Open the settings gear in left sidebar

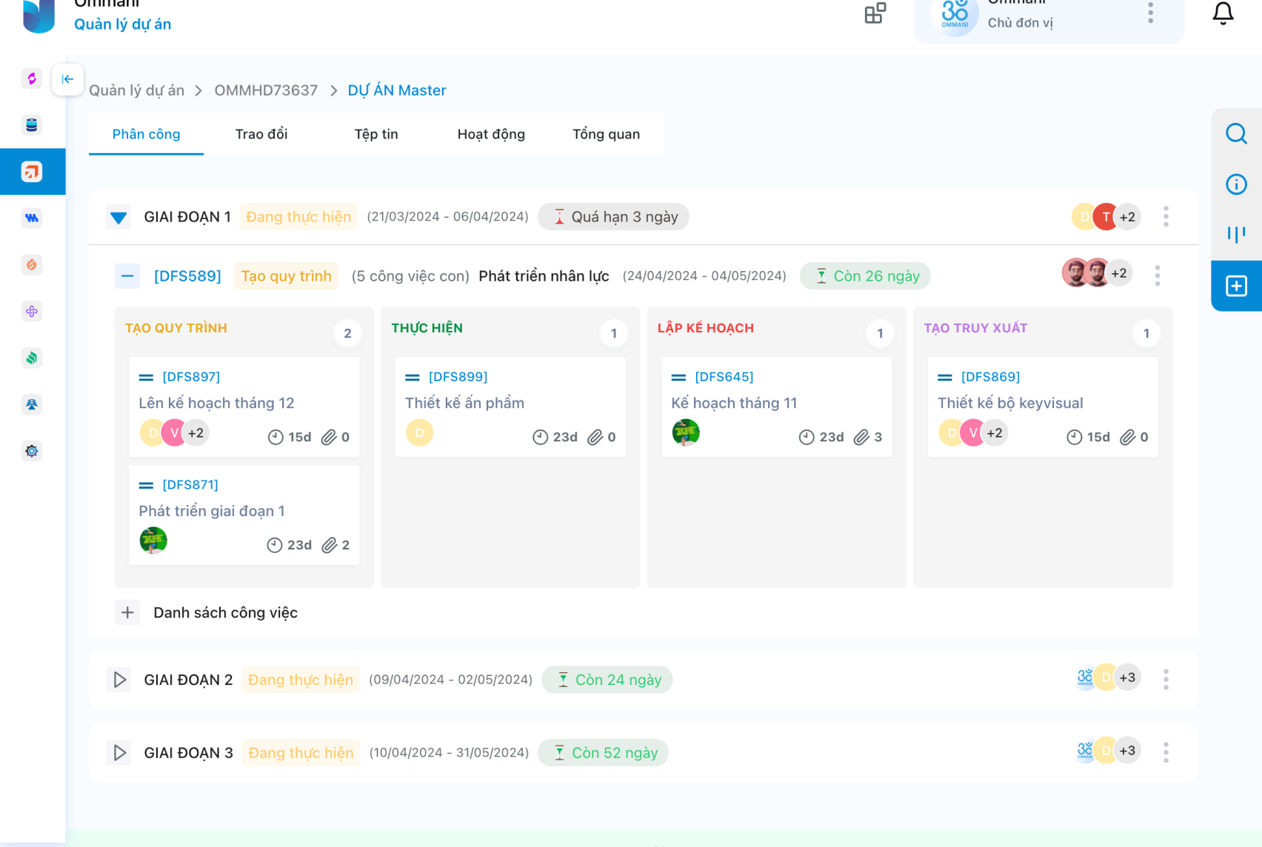pos(32,451)
